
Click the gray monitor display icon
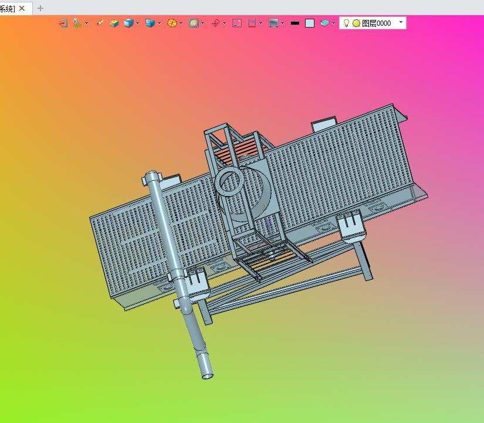(273, 23)
